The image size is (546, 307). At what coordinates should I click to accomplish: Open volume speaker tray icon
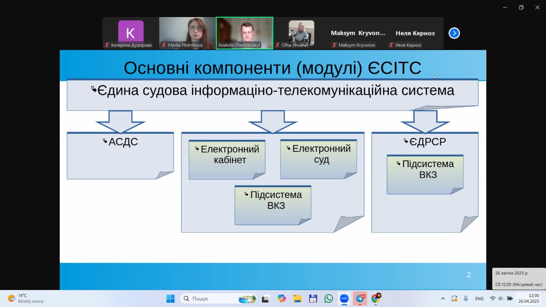click(x=501, y=298)
